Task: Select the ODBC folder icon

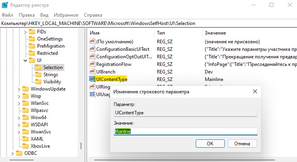Action: coord(19,153)
